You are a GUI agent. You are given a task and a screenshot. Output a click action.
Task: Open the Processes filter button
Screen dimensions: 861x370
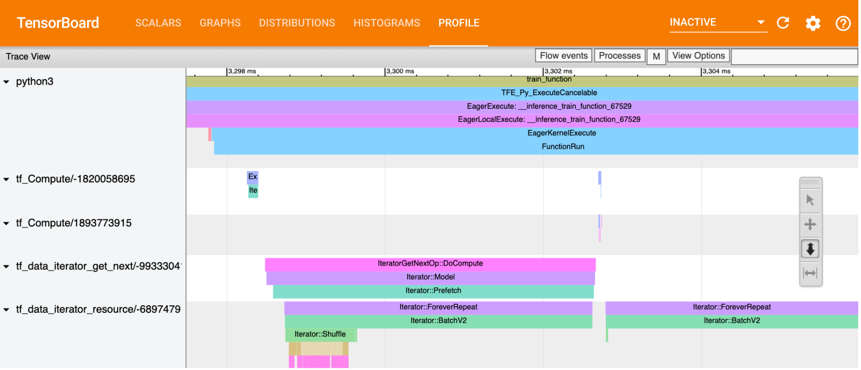619,56
